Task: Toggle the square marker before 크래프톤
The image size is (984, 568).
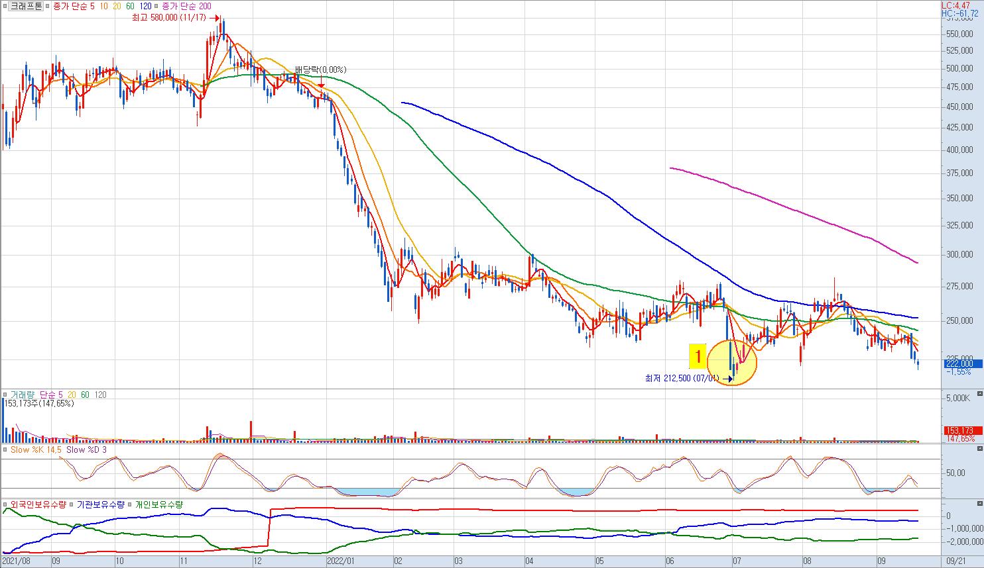Action: point(6,6)
